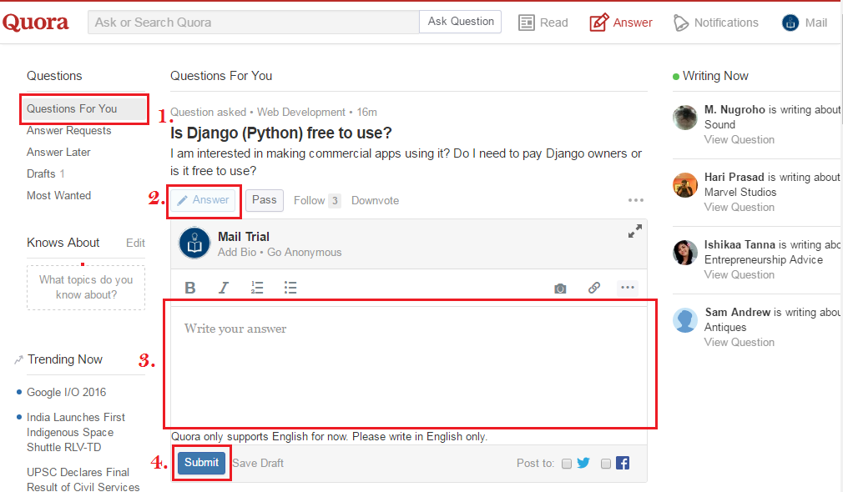The image size is (843, 492).
Task: Click the Answer button under the question
Action: pos(203,200)
